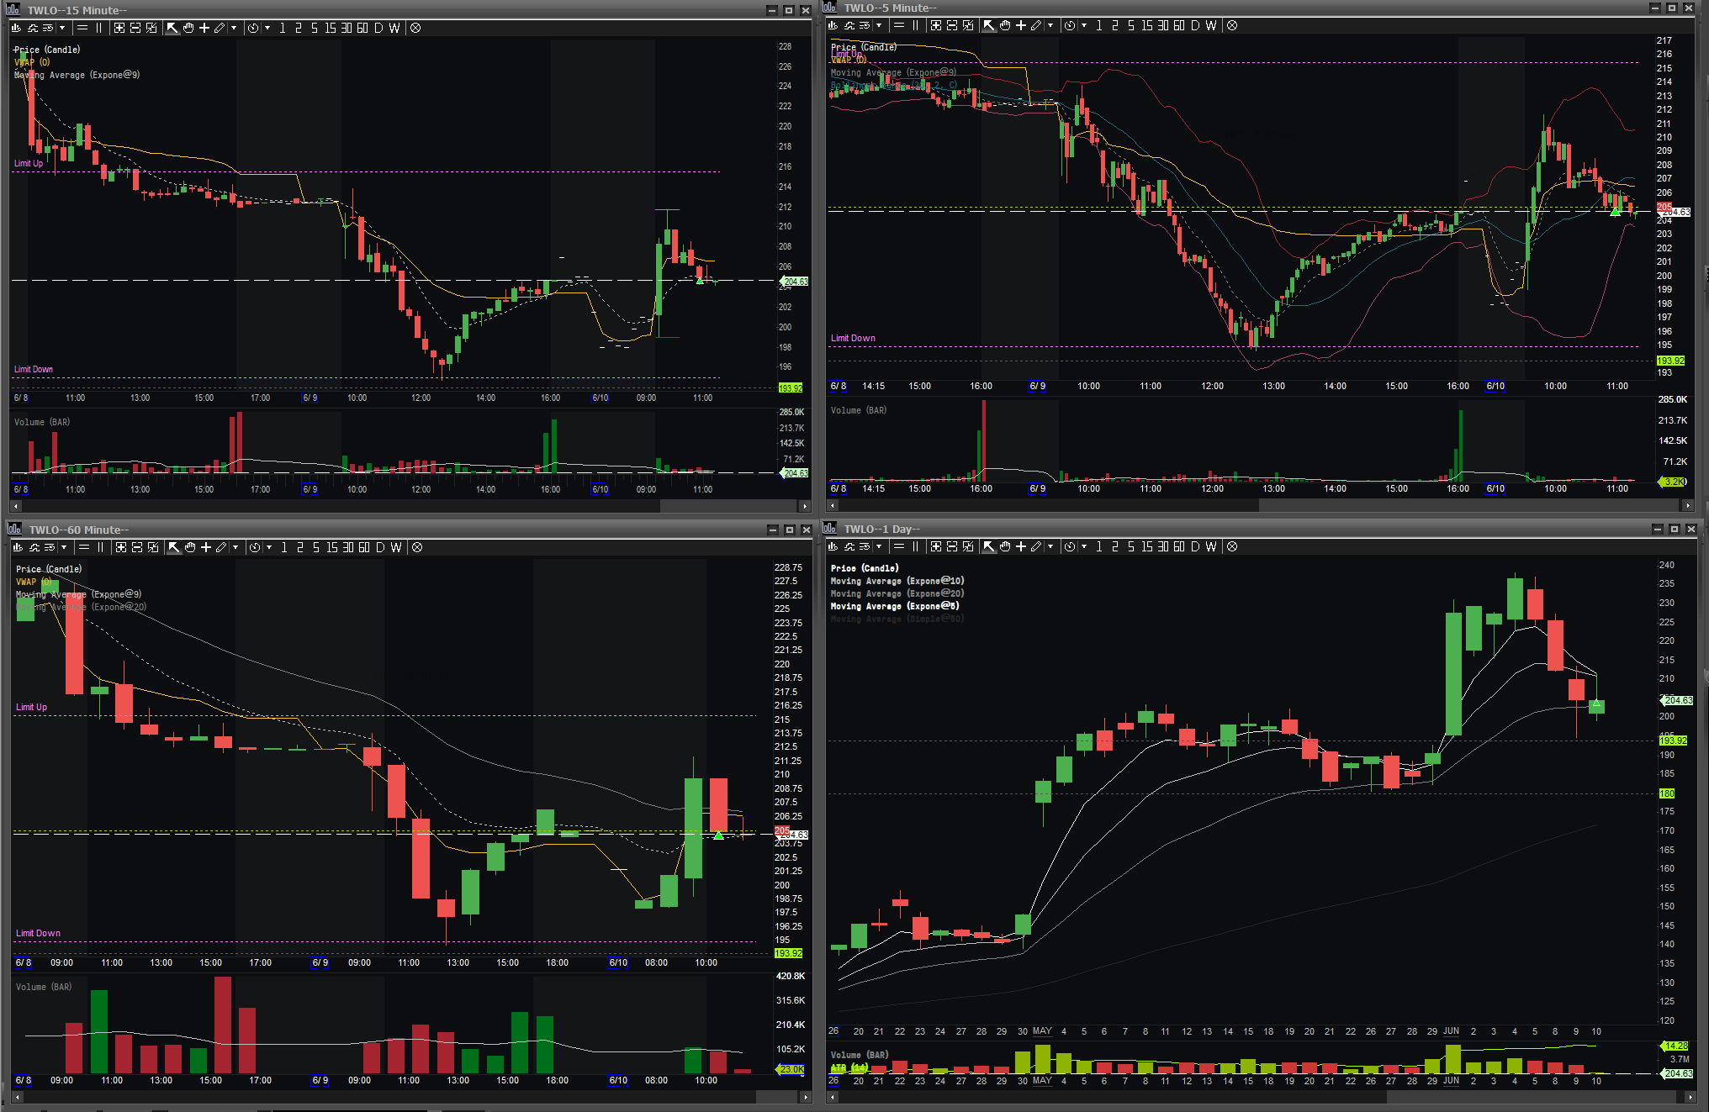This screenshot has height=1112, width=1709.
Task: Activate the hand pan mode in 1 Day chart
Action: click(1005, 546)
